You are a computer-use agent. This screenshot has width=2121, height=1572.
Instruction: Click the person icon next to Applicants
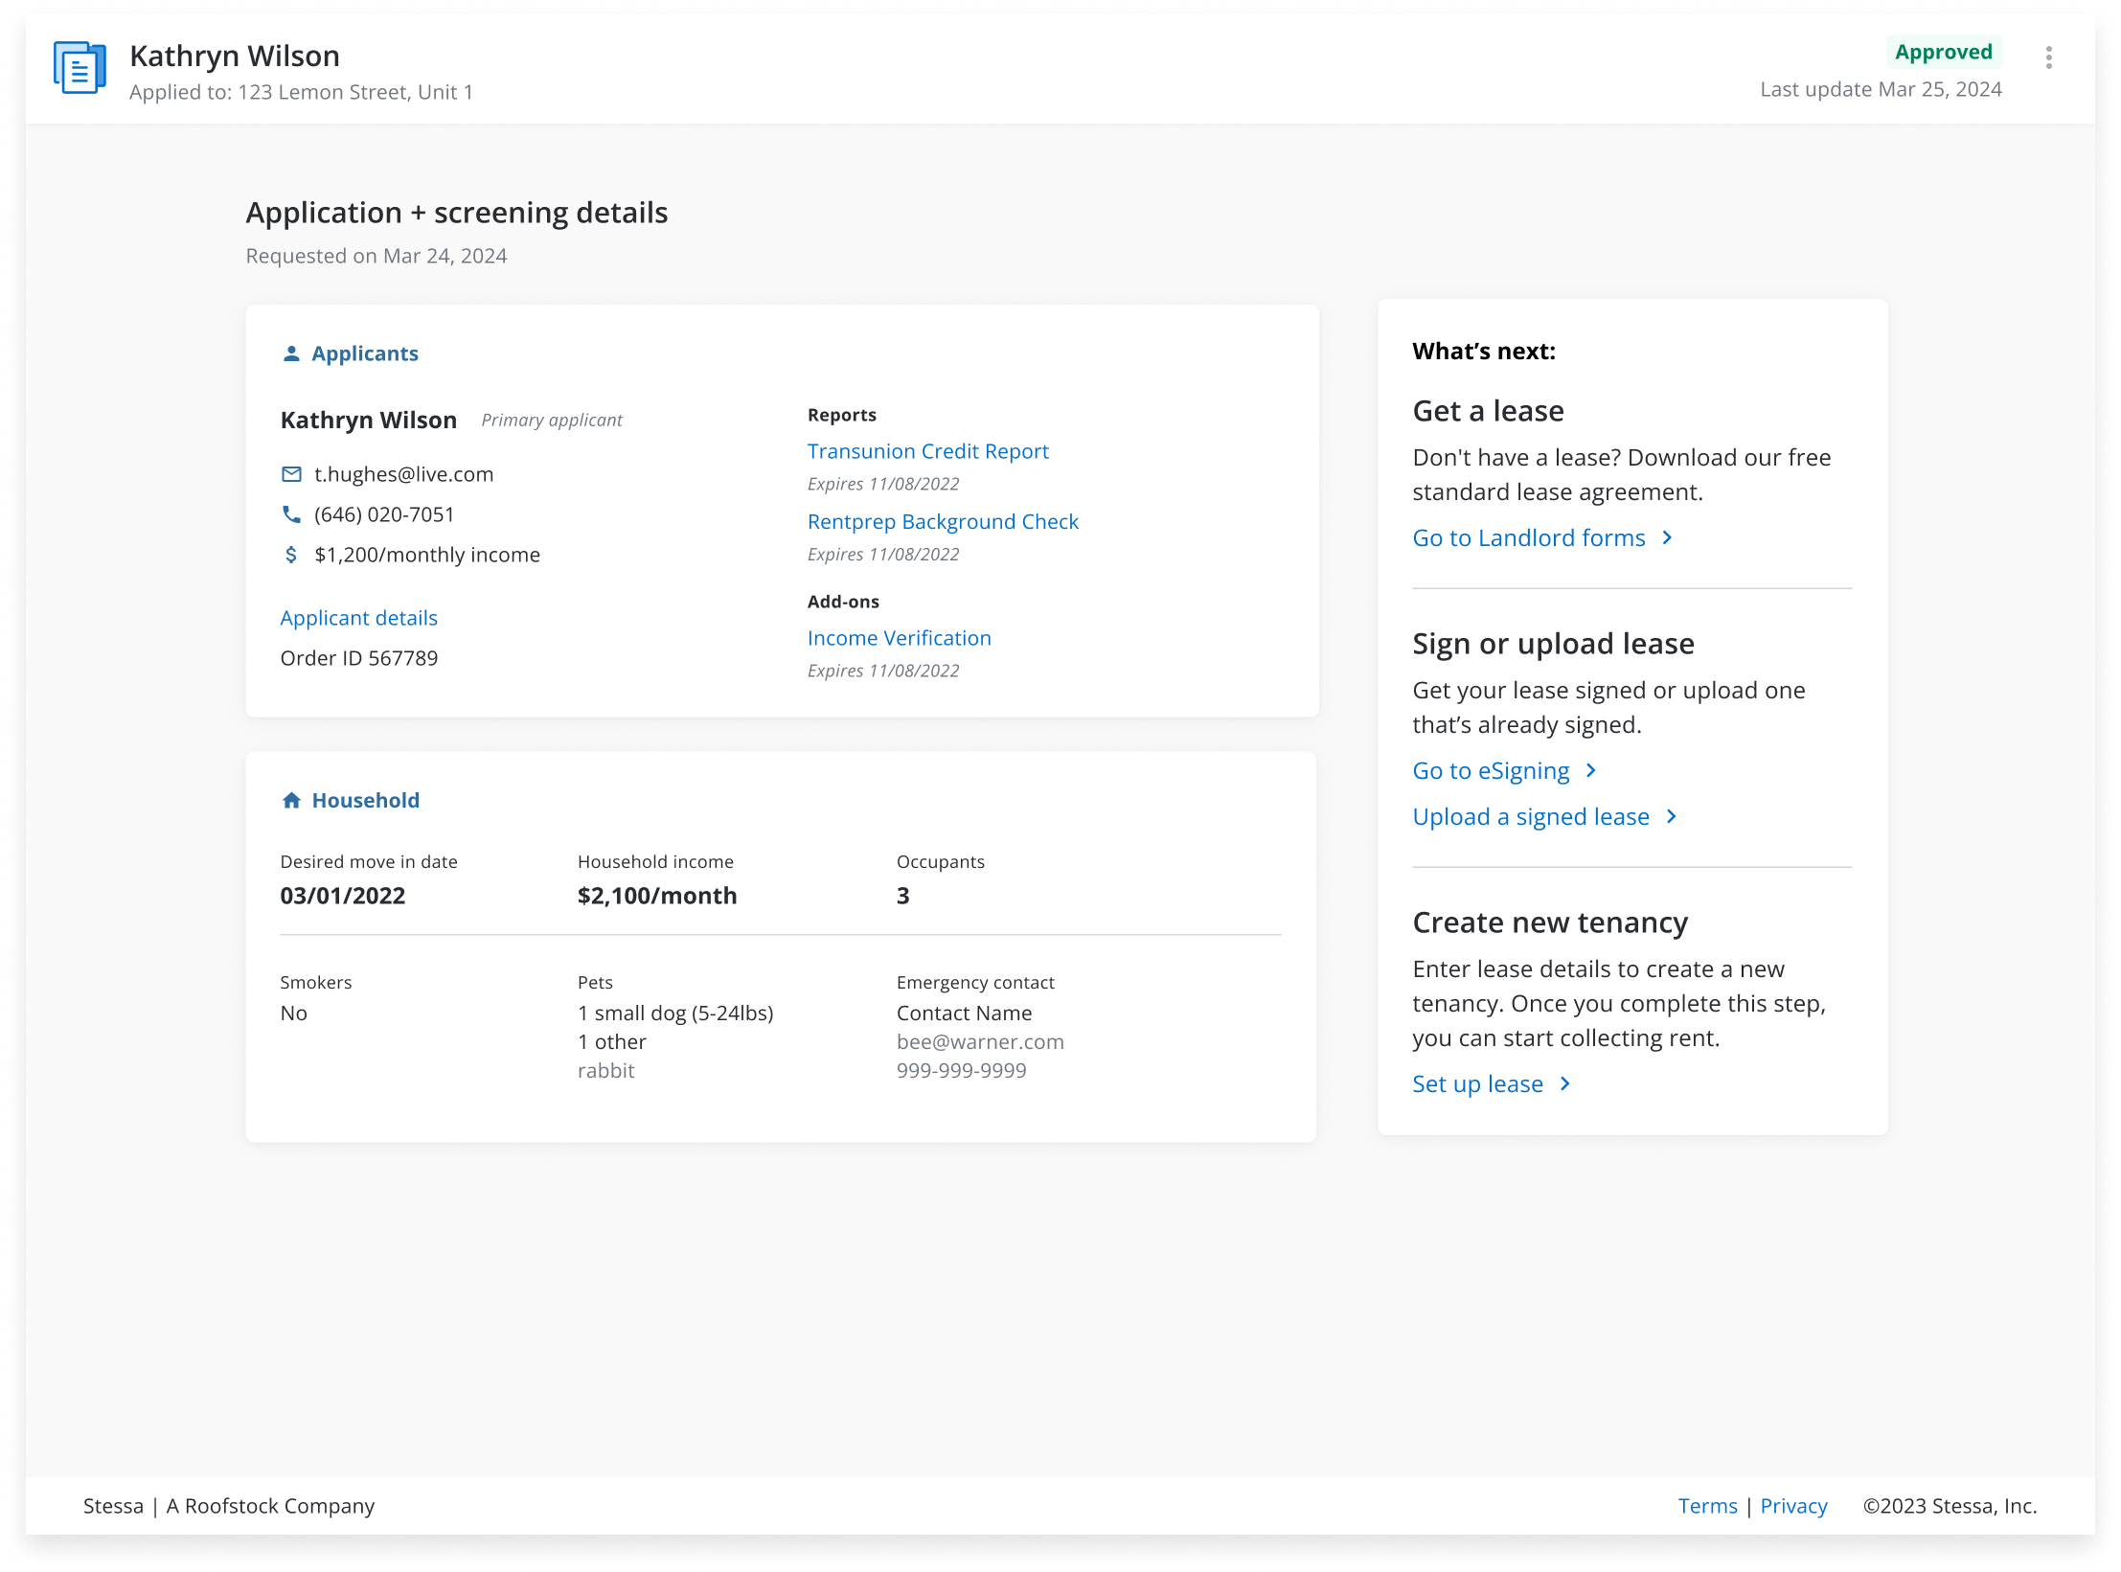[x=291, y=353]
